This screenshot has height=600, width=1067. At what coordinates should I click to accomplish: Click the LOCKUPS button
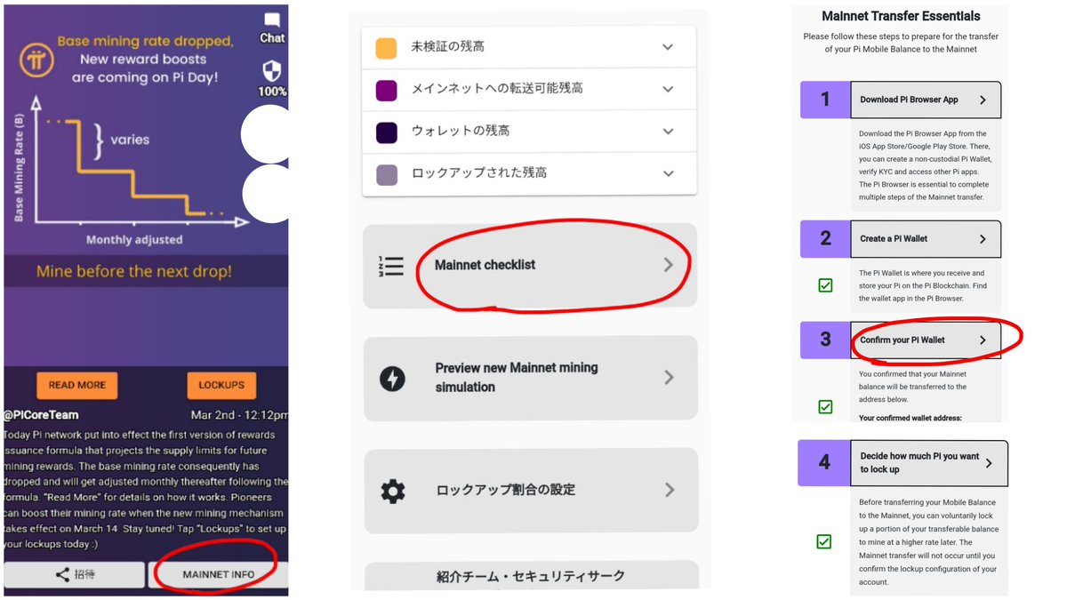tap(221, 385)
